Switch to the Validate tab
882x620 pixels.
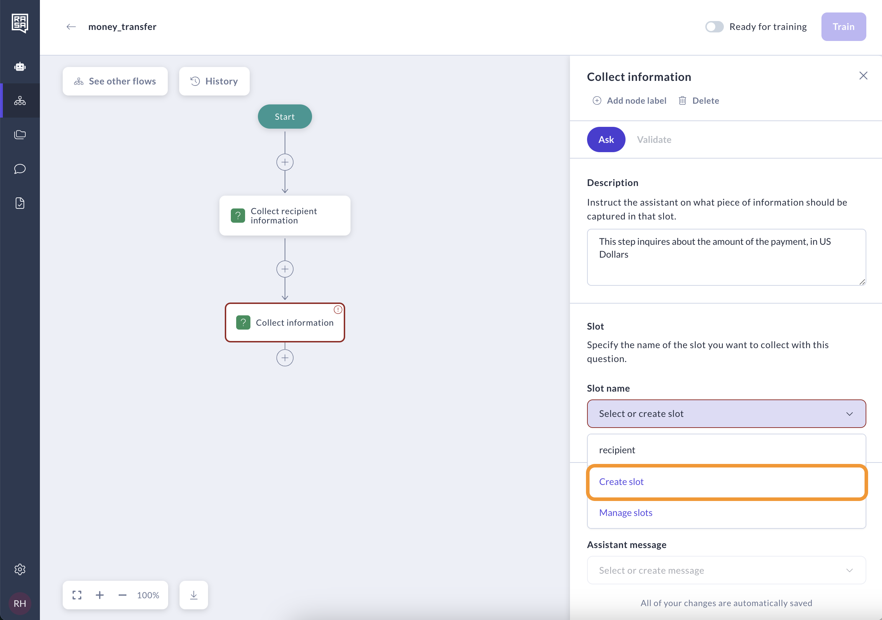coord(654,139)
